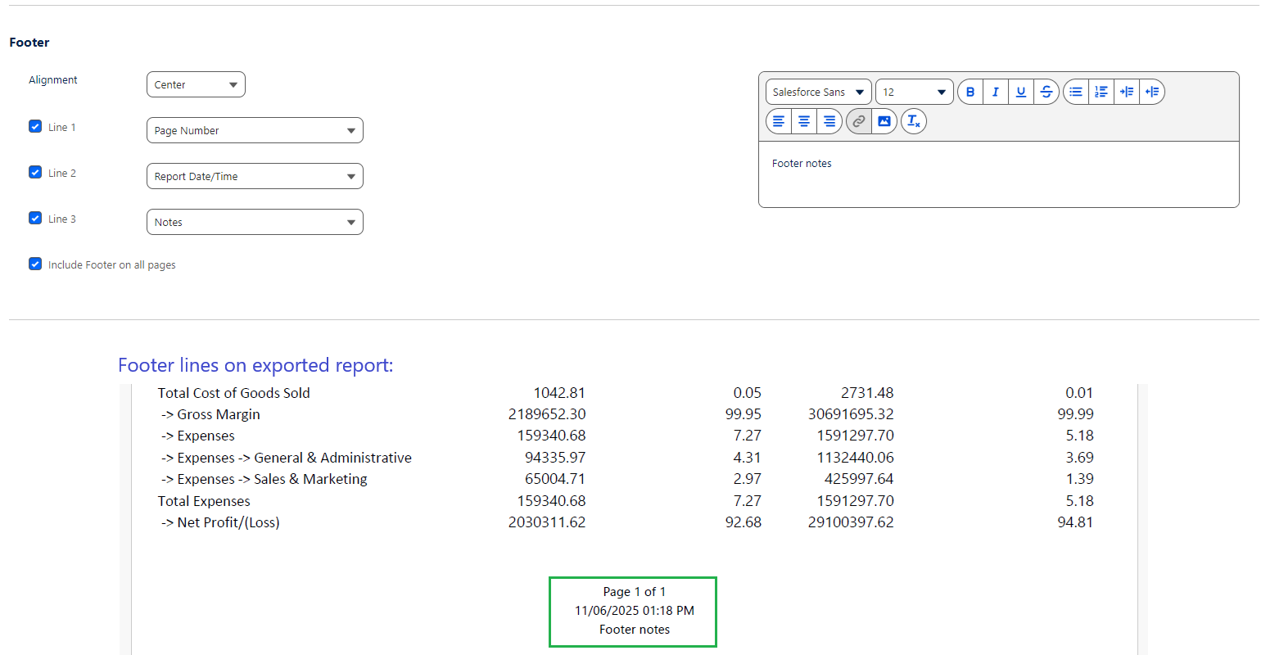This screenshot has height=655, width=1261.
Task: Open the Report Date/Time dropdown
Action: pyautogui.click(x=255, y=176)
